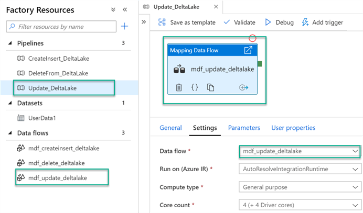Open the User properties tab
The image size is (363, 213).
point(293,128)
